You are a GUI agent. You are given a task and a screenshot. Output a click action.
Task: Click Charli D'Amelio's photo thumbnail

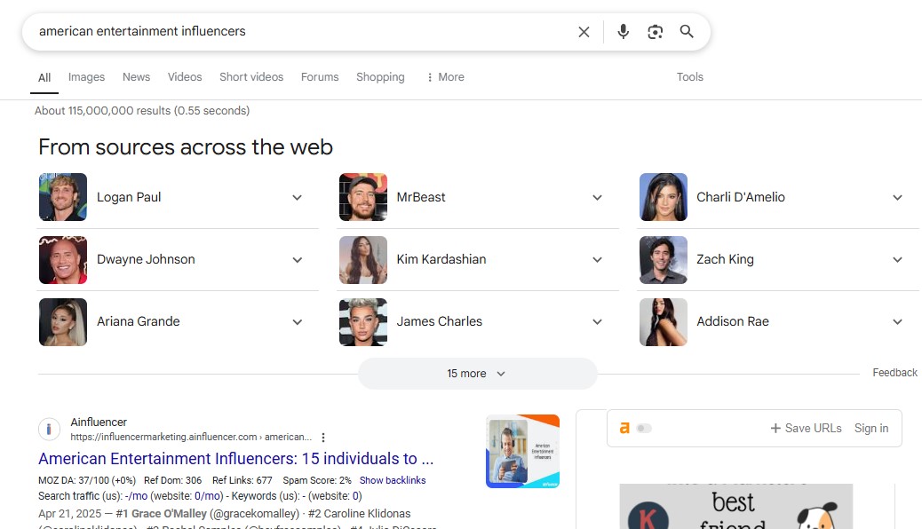(664, 197)
